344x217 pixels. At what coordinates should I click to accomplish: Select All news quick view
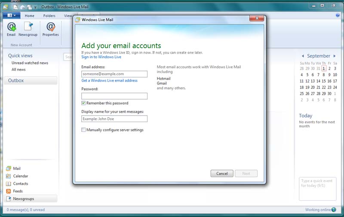[18, 70]
